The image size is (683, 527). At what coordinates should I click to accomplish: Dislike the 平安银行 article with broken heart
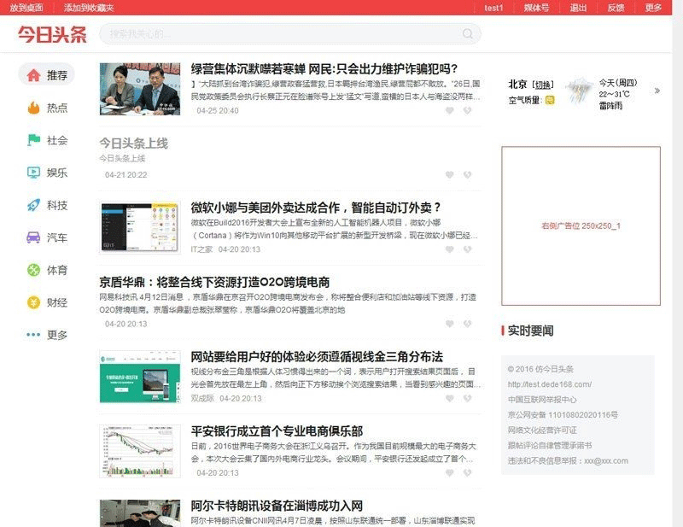[x=467, y=473]
